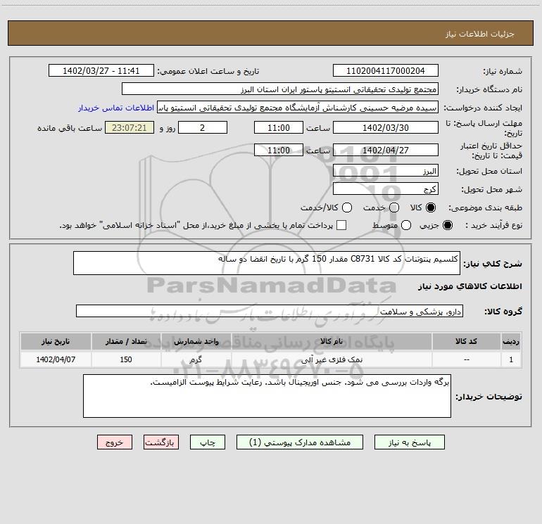The height and width of the screenshot is (524, 542).
Task: Select the کالا/خدمت radio button
Action: pyautogui.click(x=347, y=207)
